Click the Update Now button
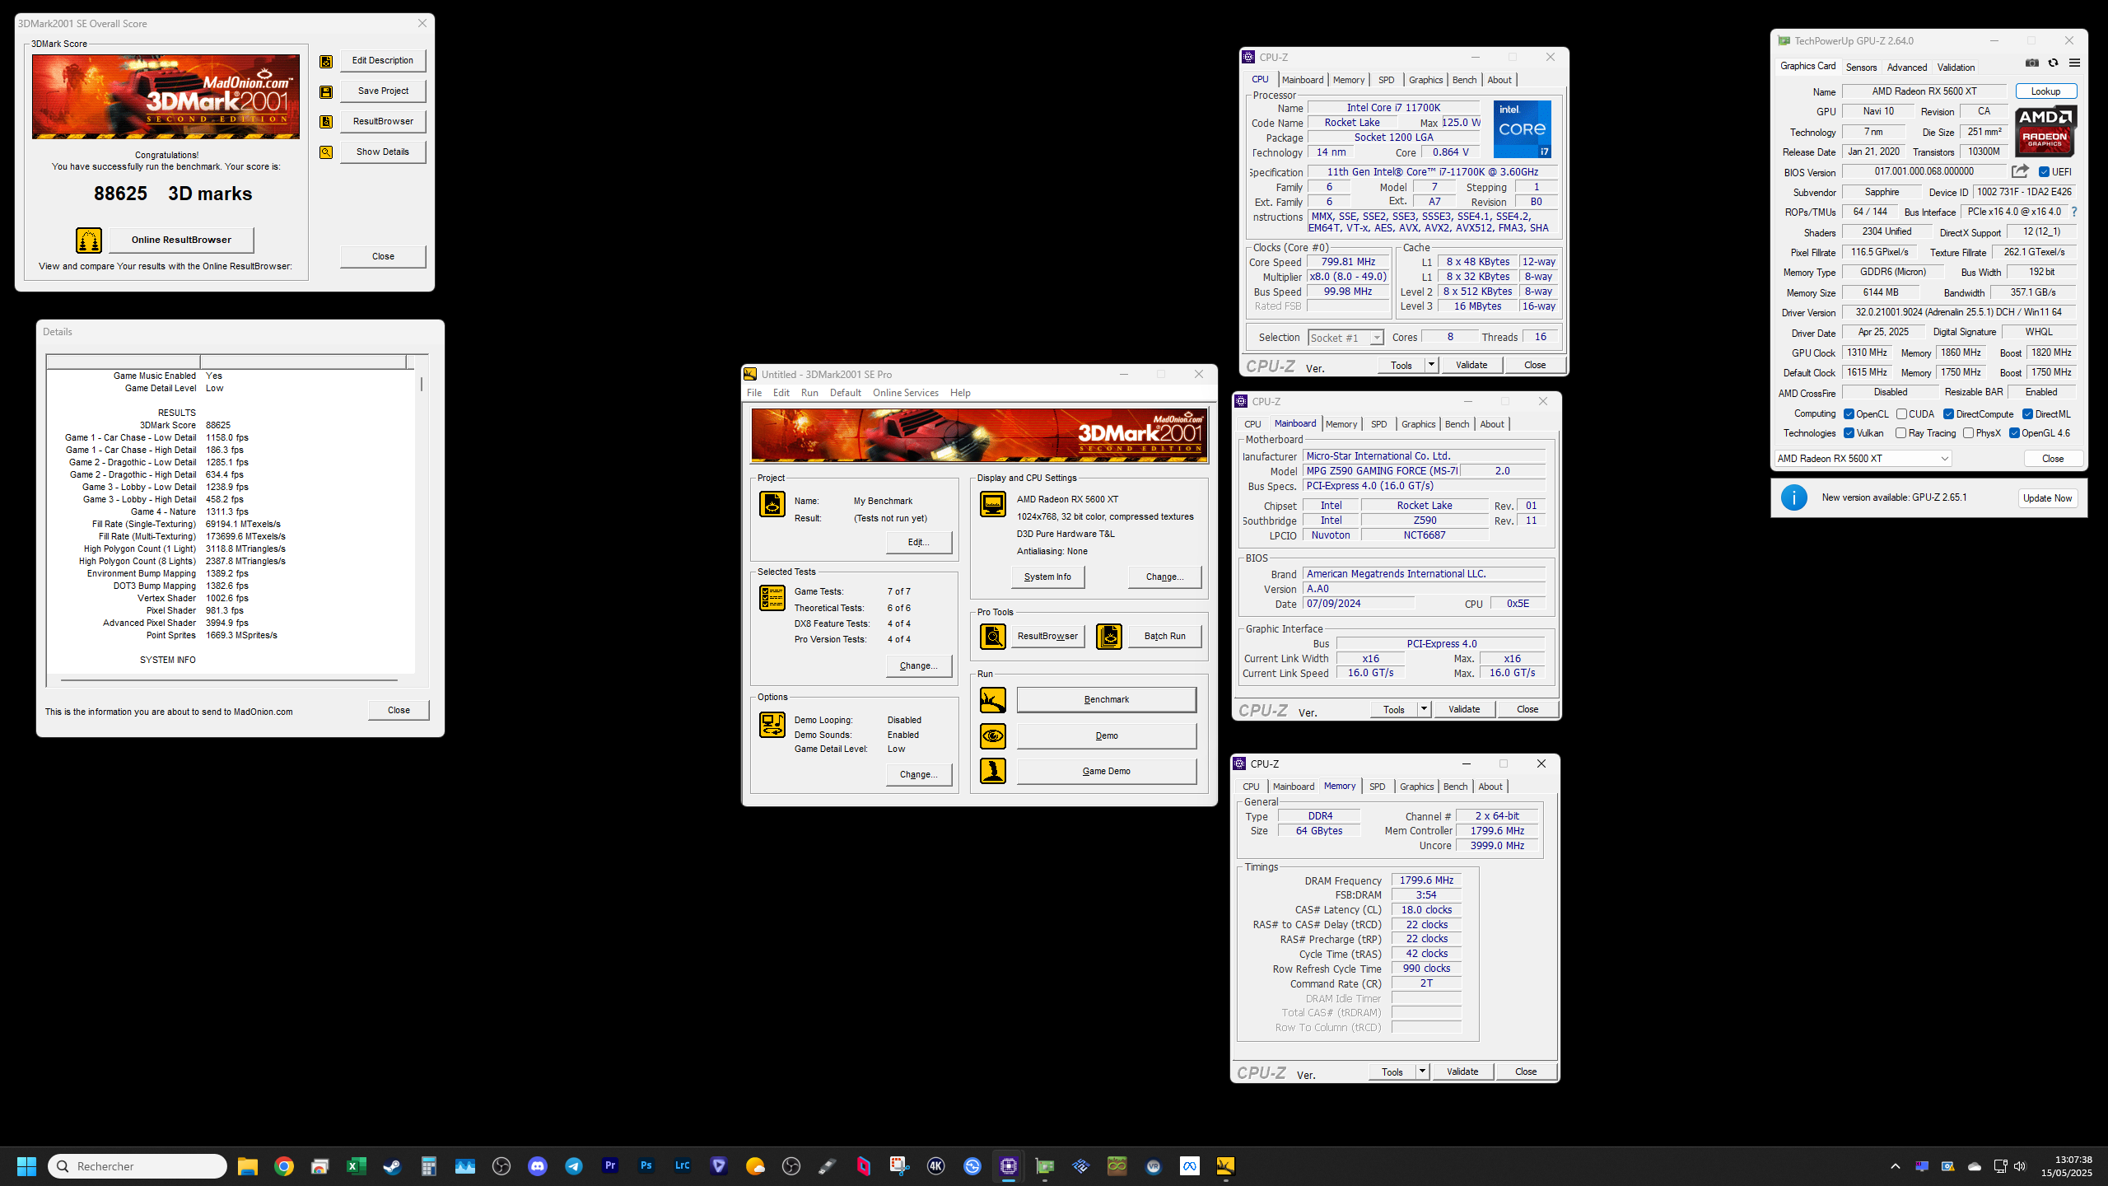 coord(2048,498)
